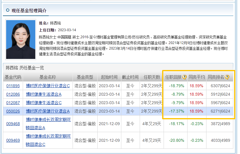Viewport: 240px width, 154px height.
Task: Click the 6307|6624 ranking cell
Action: (x=220, y=86)
